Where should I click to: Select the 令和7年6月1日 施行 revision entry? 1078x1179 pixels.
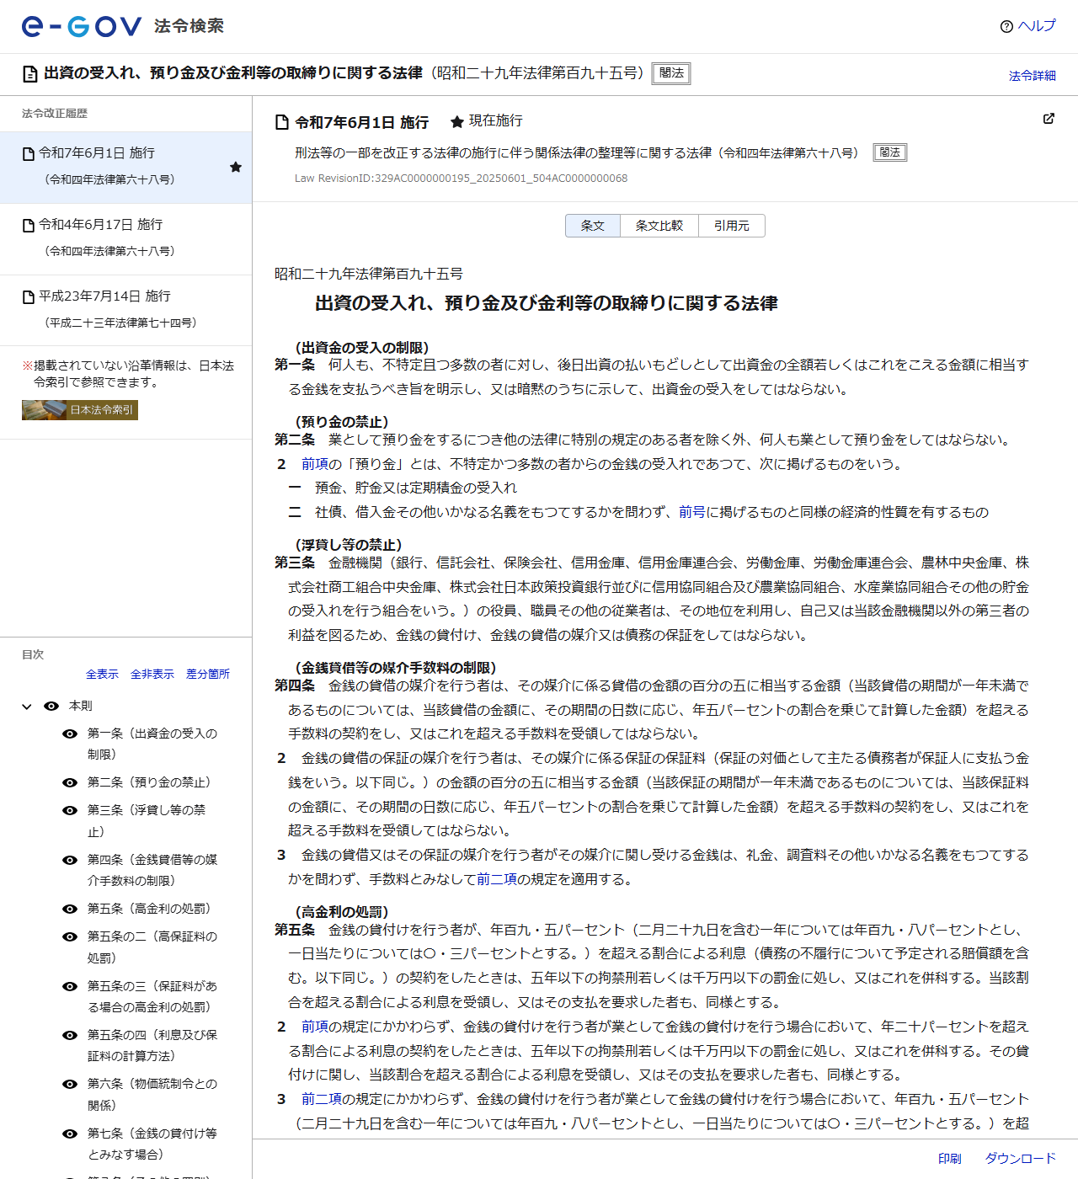[126, 167]
